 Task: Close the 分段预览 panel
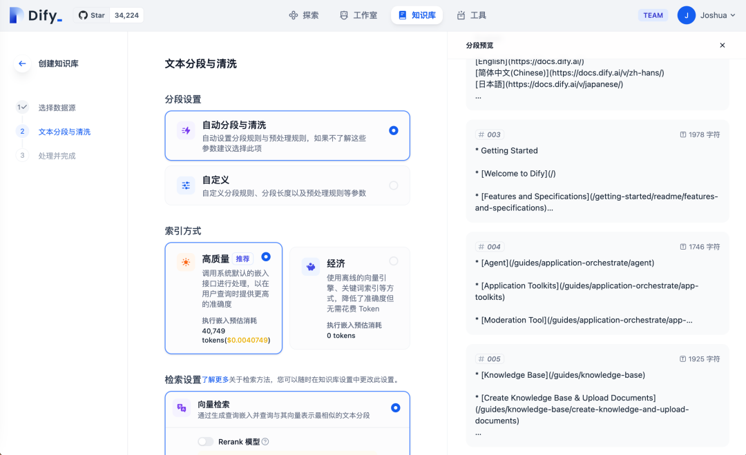click(723, 45)
